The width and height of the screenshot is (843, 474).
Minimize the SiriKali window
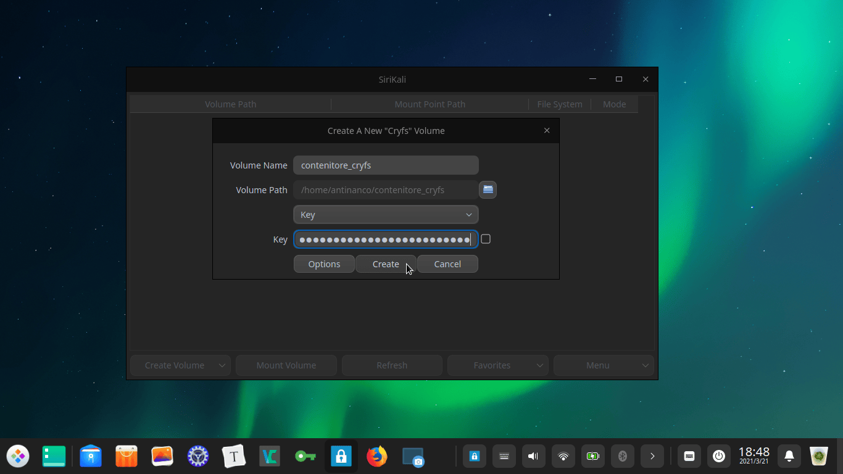[592, 79]
